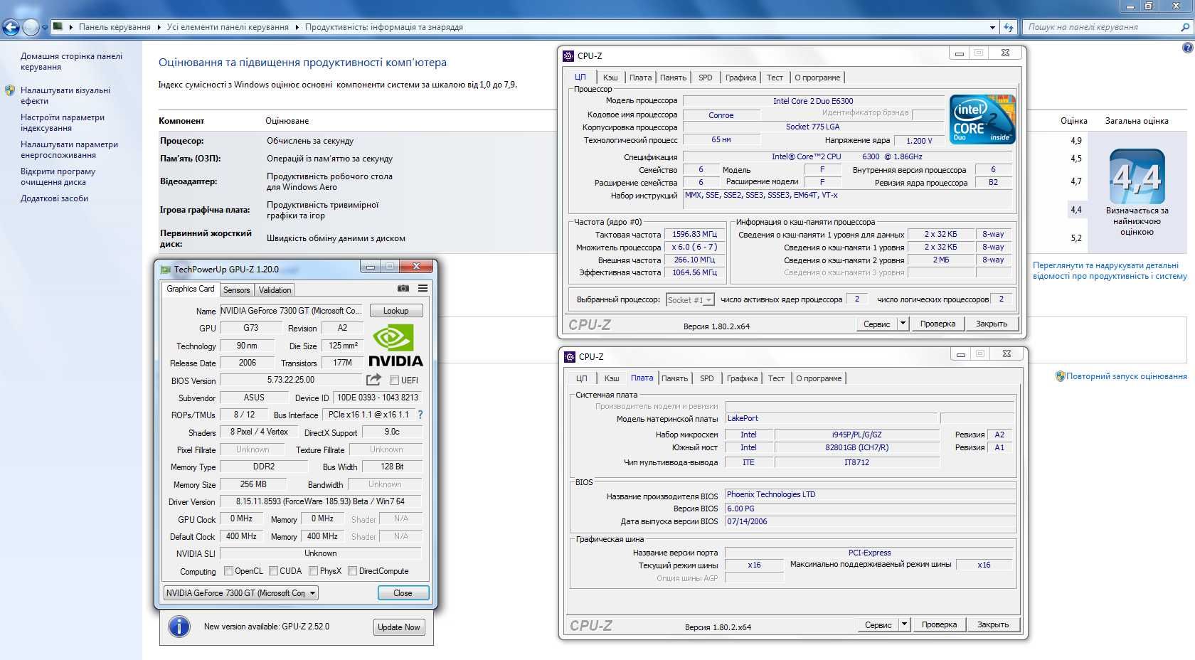Open the Графика tab in lower CPU-Z
1195x660 pixels.
742,378
